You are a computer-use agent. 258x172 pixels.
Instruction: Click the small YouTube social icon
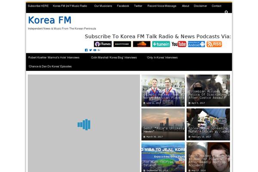pyautogui.click(x=95, y=50)
